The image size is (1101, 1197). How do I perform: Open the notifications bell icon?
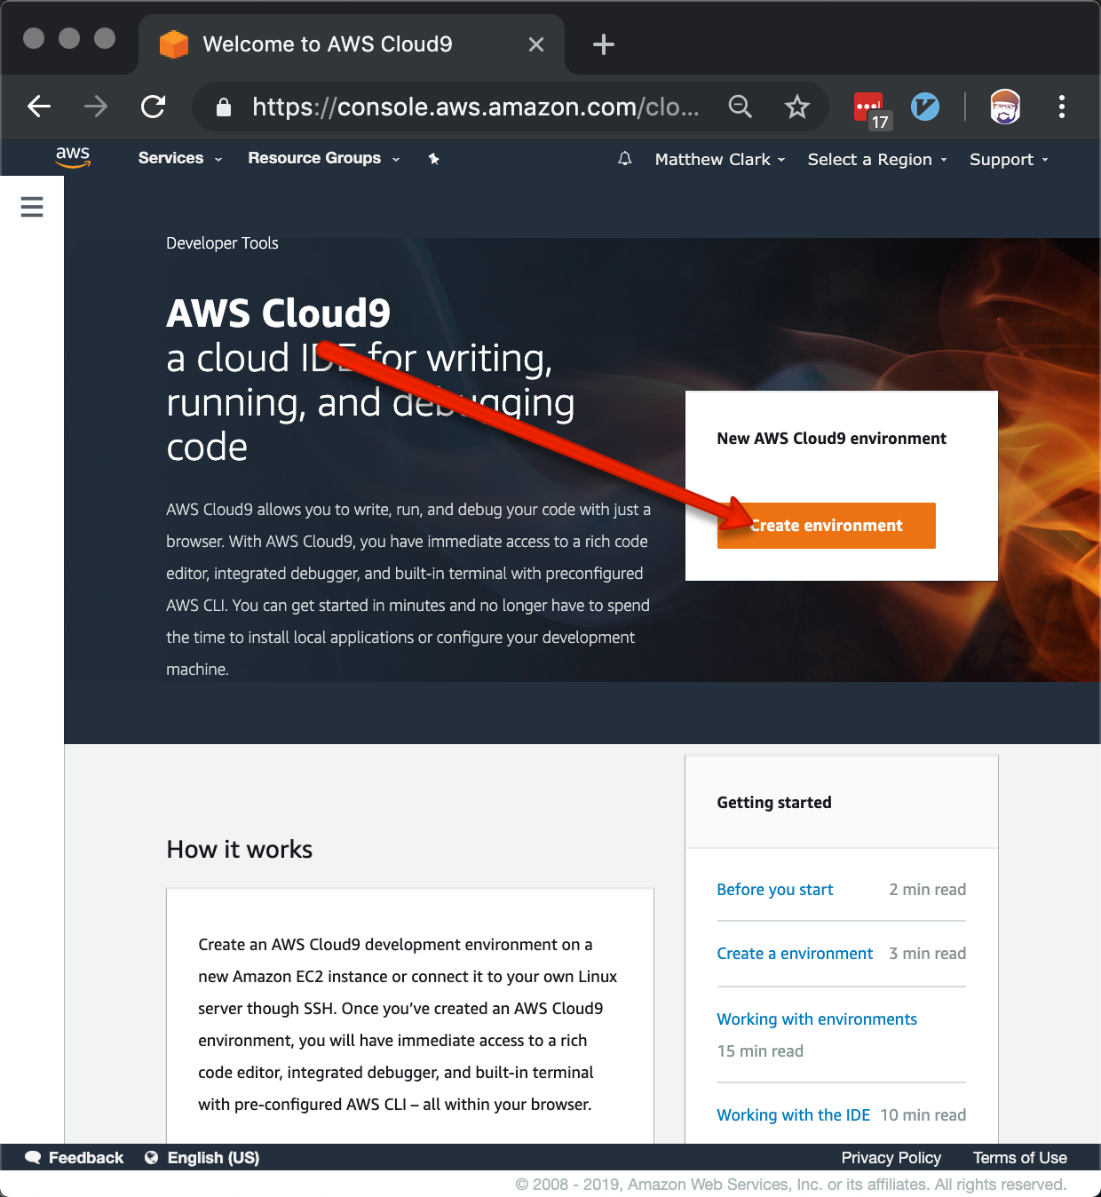coord(625,158)
